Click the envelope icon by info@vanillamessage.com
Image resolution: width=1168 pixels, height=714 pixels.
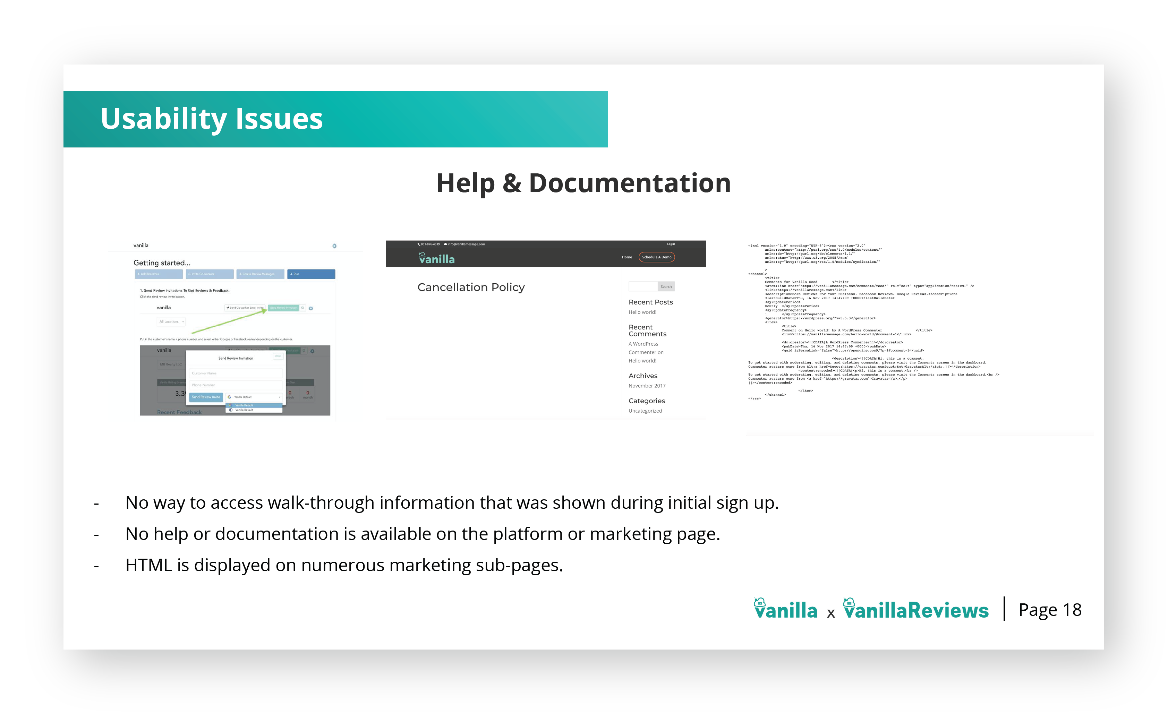pyautogui.click(x=445, y=244)
